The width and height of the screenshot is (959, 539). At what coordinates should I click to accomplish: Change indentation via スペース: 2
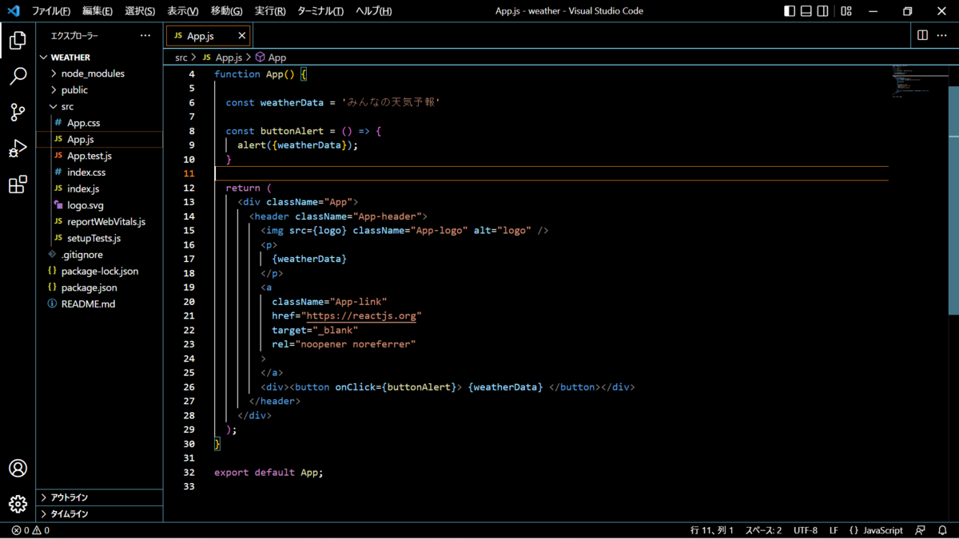click(763, 530)
